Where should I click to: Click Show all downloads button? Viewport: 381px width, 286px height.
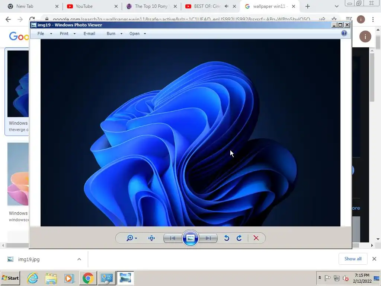click(353, 259)
